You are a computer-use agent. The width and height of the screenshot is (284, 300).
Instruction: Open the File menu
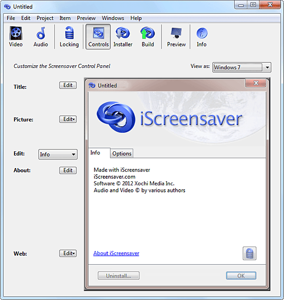11,18
